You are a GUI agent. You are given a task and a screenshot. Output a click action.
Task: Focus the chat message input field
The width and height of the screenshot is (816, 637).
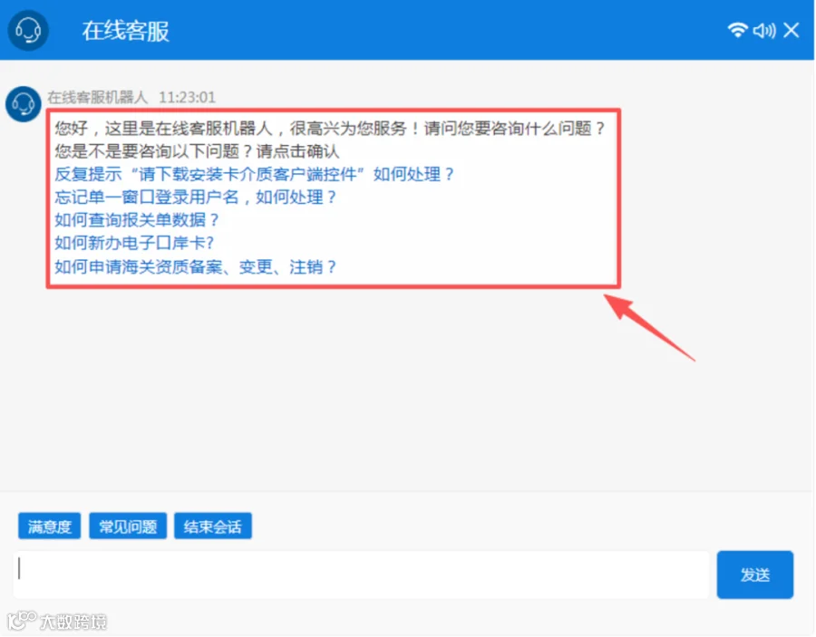coord(361,574)
